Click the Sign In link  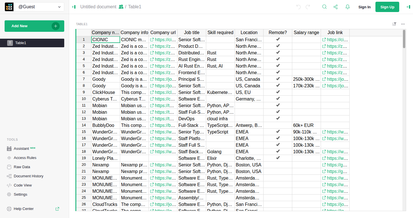click(x=364, y=7)
